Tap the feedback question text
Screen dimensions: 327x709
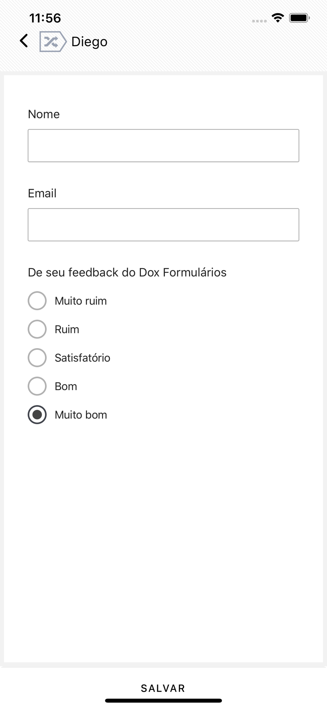coord(127,272)
